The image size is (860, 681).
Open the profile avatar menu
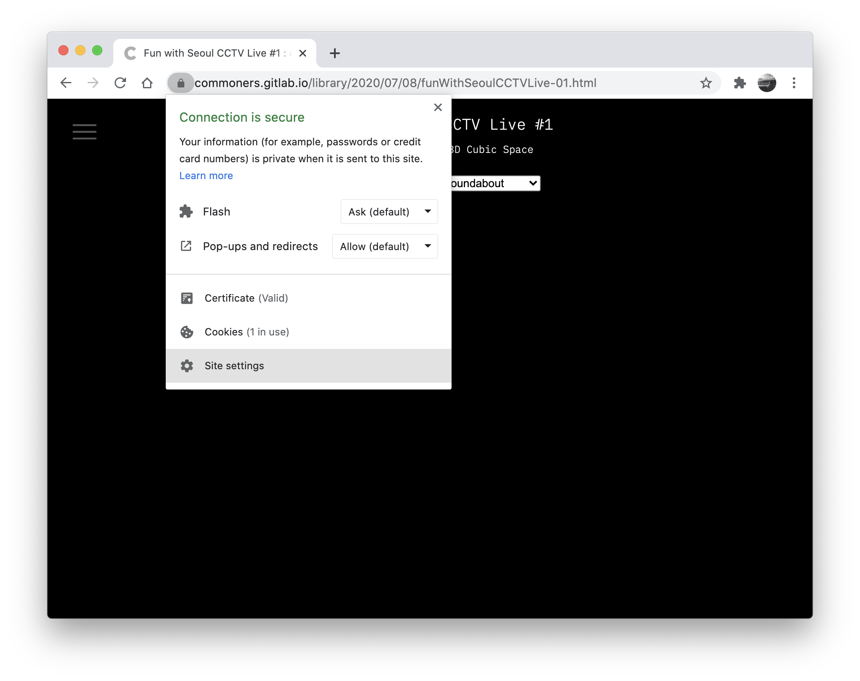(x=767, y=83)
